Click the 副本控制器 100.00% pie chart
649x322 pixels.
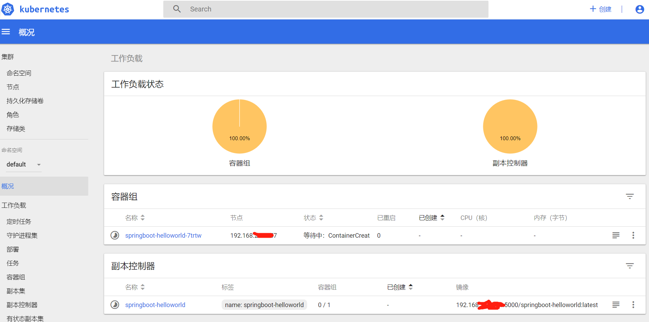510,126
